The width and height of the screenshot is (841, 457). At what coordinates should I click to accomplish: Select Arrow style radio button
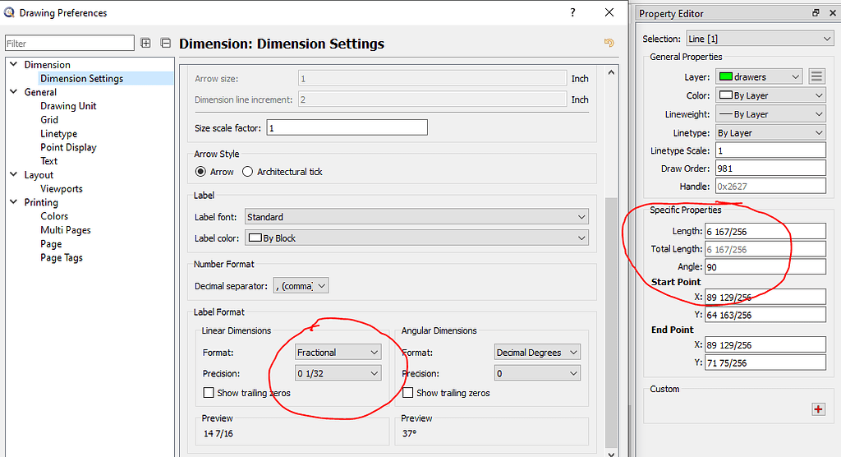[200, 172]
